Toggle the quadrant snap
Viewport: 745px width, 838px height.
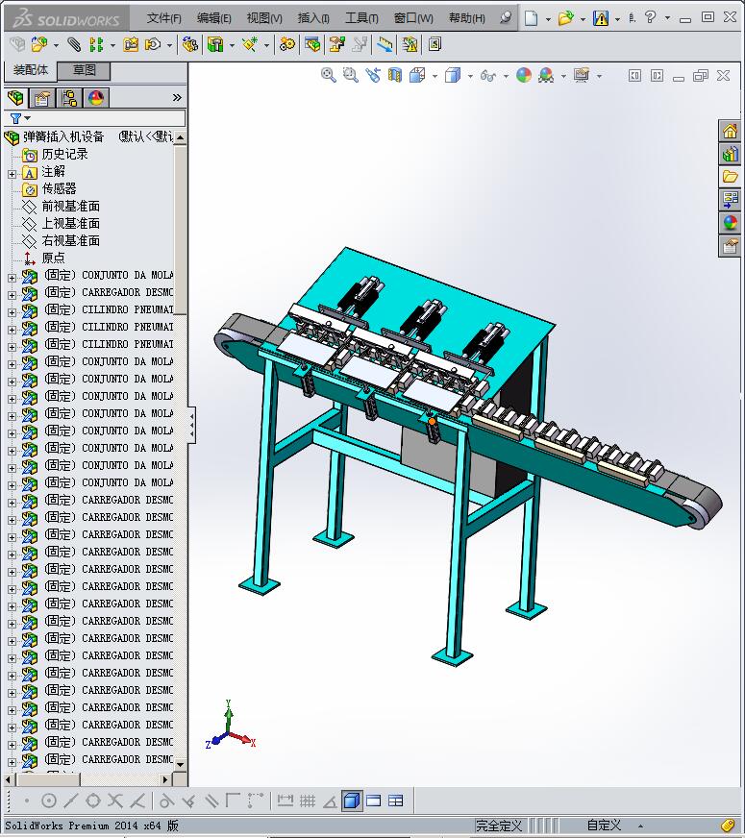coord(93,801)
